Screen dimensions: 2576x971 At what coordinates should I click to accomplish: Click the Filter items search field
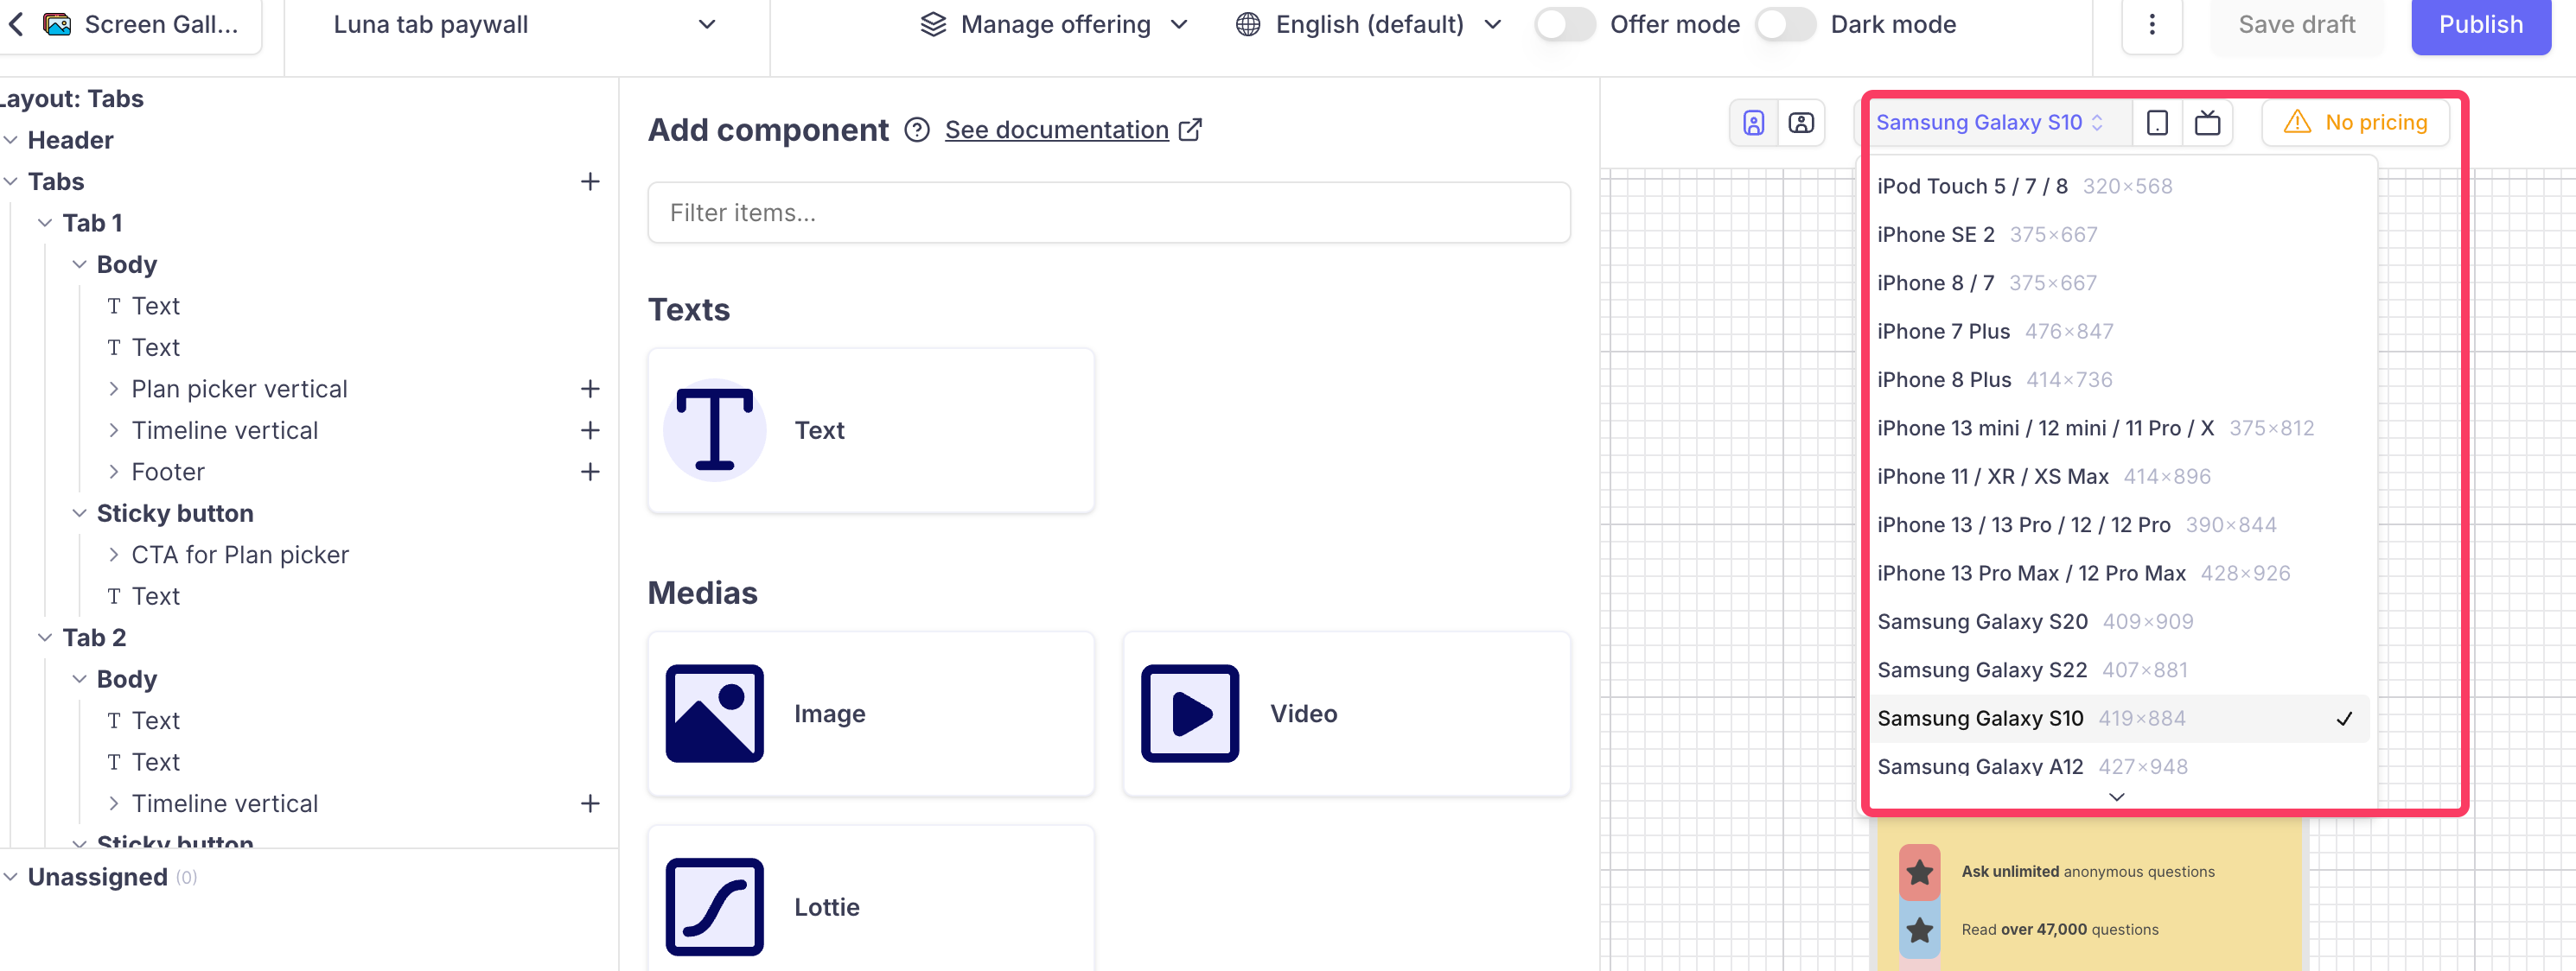click(1108, 213)
